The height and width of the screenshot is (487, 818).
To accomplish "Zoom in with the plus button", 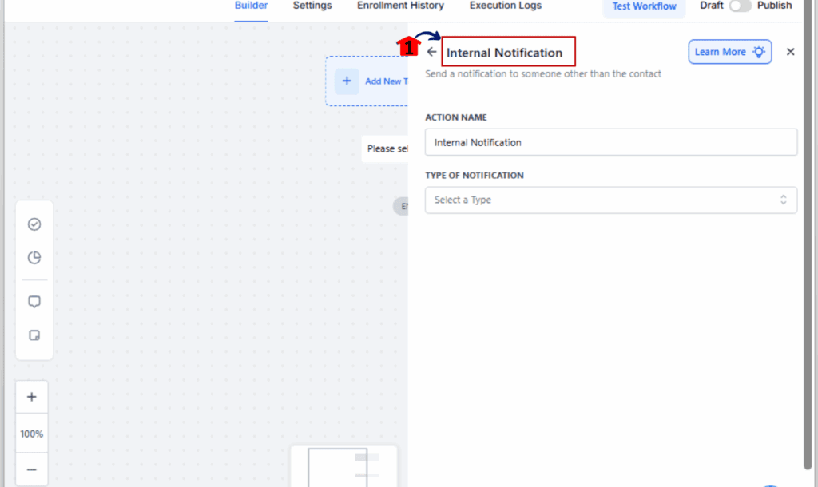I will (32, 397).
